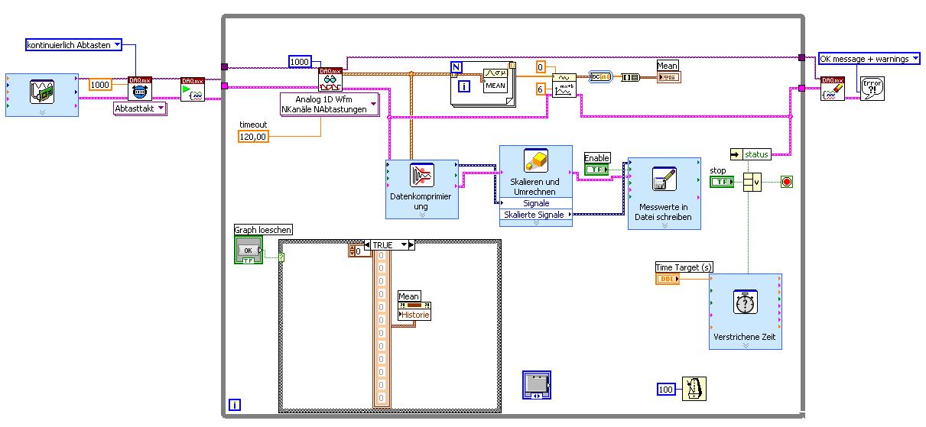The width and height of the screenshot is (926, 427).
Task: Open the OK message + warnings dropdown
Action: pyautogui.click(x=869, y=58)
